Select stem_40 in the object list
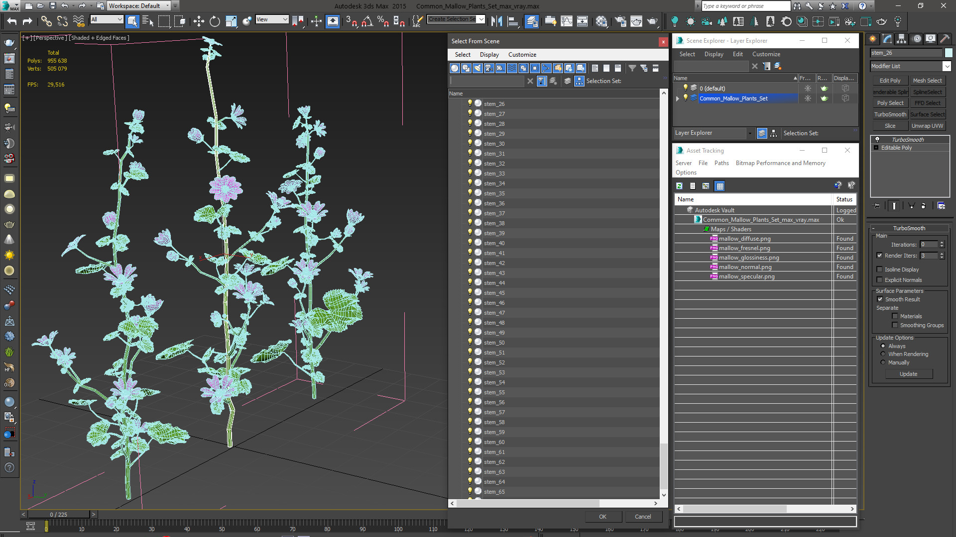Viewport: 956px width, 537px height. pos(494,243)
